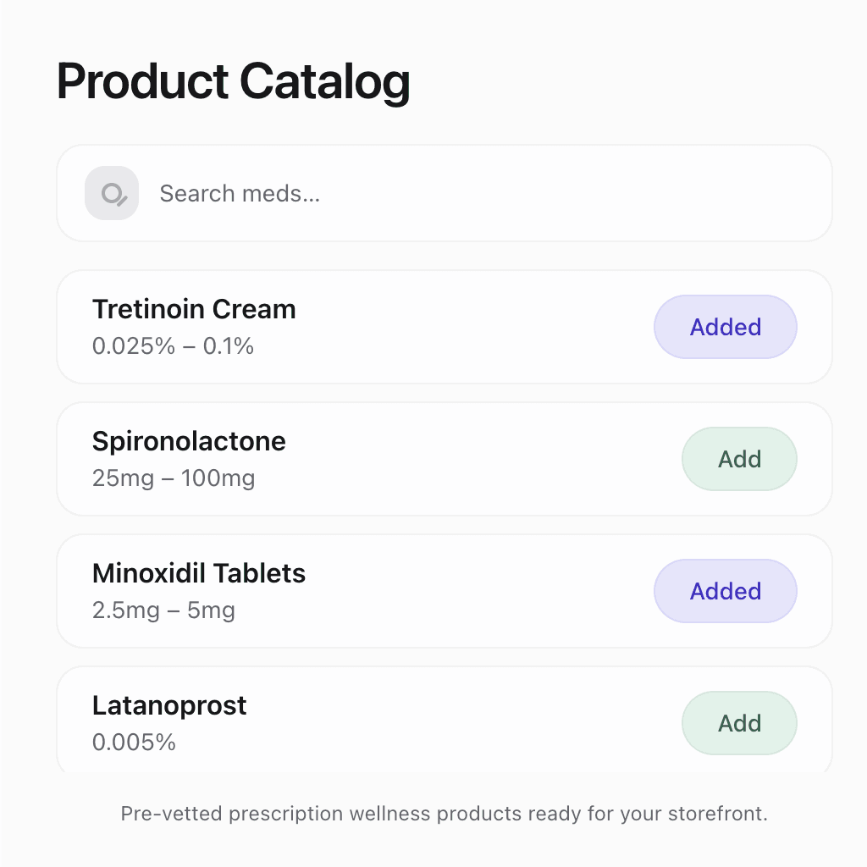The height and width of the screenshot is (867, 867).
Task: Click the magnifying glass search icon
Action: 111,193
